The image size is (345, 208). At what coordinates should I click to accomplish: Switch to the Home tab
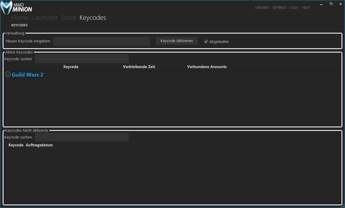pyautogui.click(x=20, y=18)
